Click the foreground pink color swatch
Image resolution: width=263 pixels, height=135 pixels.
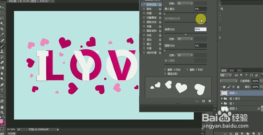tap(1, 121)
